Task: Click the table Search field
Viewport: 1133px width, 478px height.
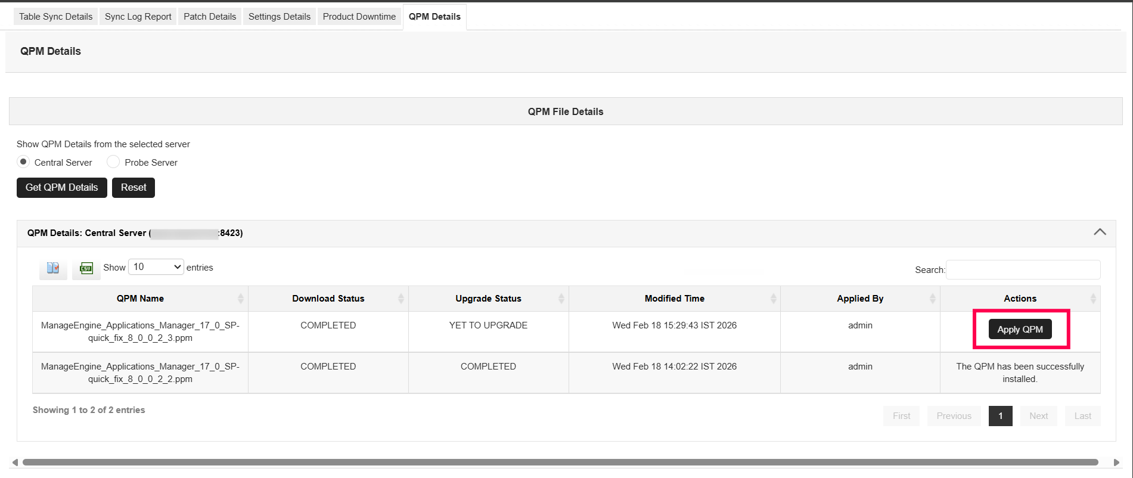Action: [1023, 269]
